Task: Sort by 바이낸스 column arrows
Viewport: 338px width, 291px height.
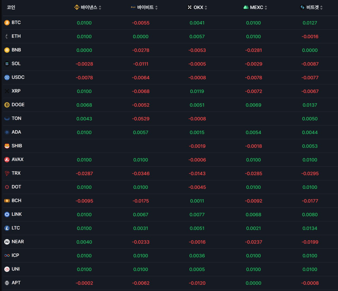Action: pos(100,8)
